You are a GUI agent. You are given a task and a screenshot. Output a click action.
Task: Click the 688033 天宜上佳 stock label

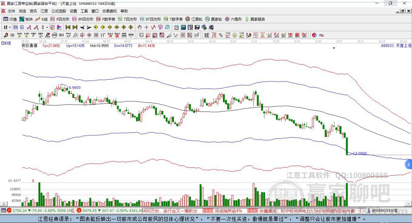tap(396, 46)
